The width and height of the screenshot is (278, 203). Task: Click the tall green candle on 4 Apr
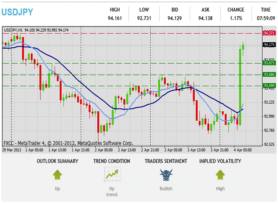pyautogui.click(x=240, y=87)
